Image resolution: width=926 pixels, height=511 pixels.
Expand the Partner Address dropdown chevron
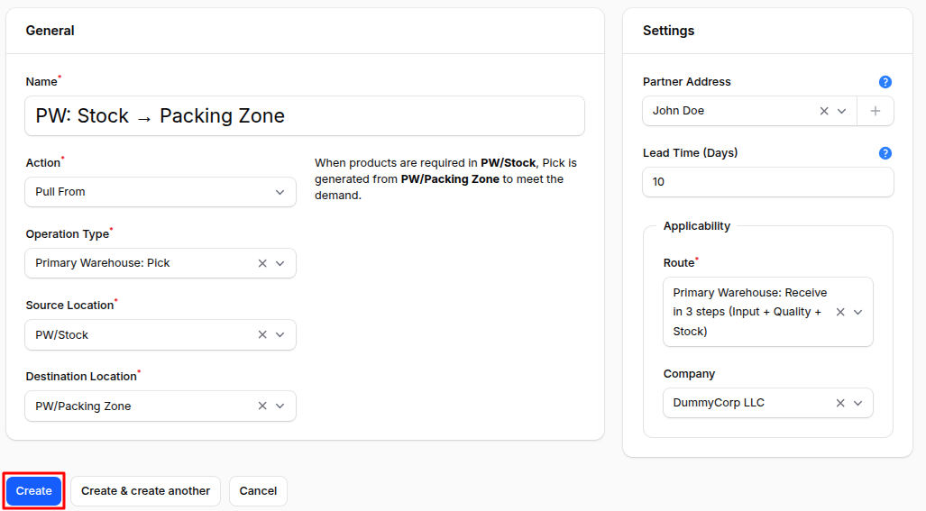click(842, 111)
